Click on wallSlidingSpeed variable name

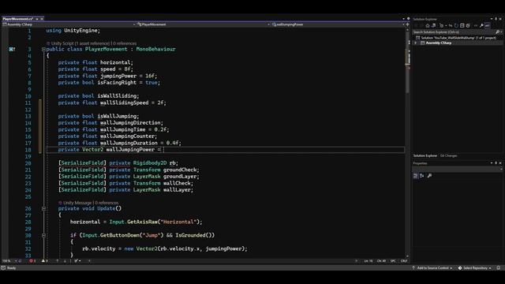click(125, 103)
